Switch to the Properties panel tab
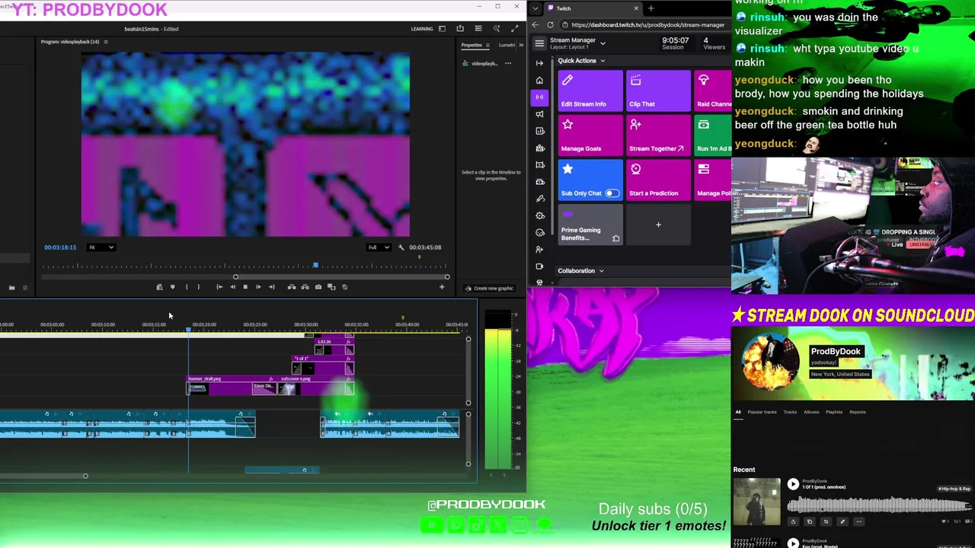Viewport: 975px width, 548px height. pos(472,45)
